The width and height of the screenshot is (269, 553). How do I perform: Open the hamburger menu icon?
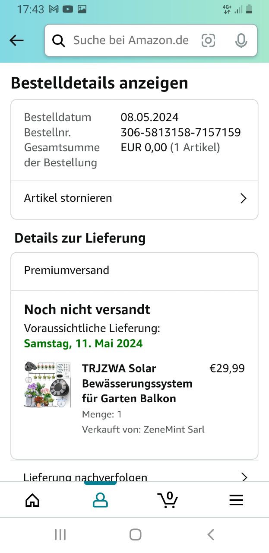tap(236, 500)
